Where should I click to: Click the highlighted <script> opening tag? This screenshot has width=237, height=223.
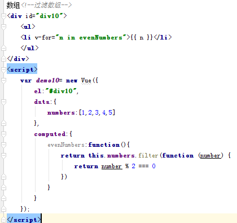click(22, 69)
